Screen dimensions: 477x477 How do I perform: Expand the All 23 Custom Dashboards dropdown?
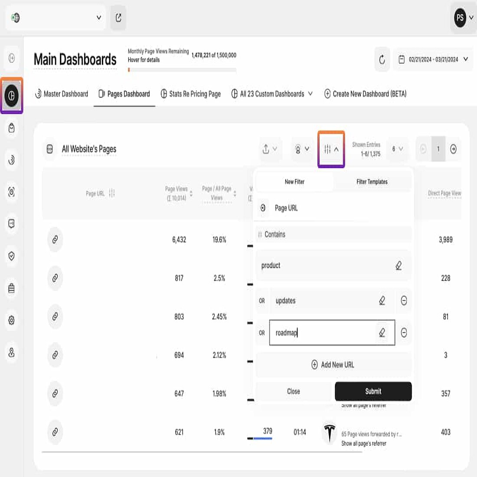coord(272,94)
